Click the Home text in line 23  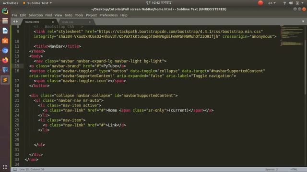(112, 110)
